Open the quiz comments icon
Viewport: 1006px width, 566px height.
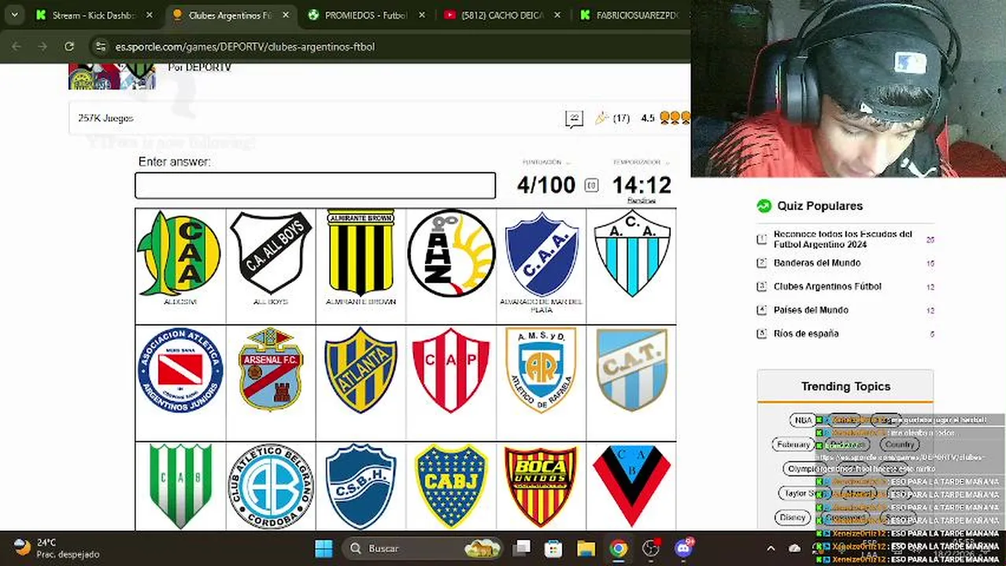point(574,119)
